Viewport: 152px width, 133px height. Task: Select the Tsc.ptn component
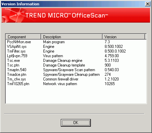(x=13, y=65)
